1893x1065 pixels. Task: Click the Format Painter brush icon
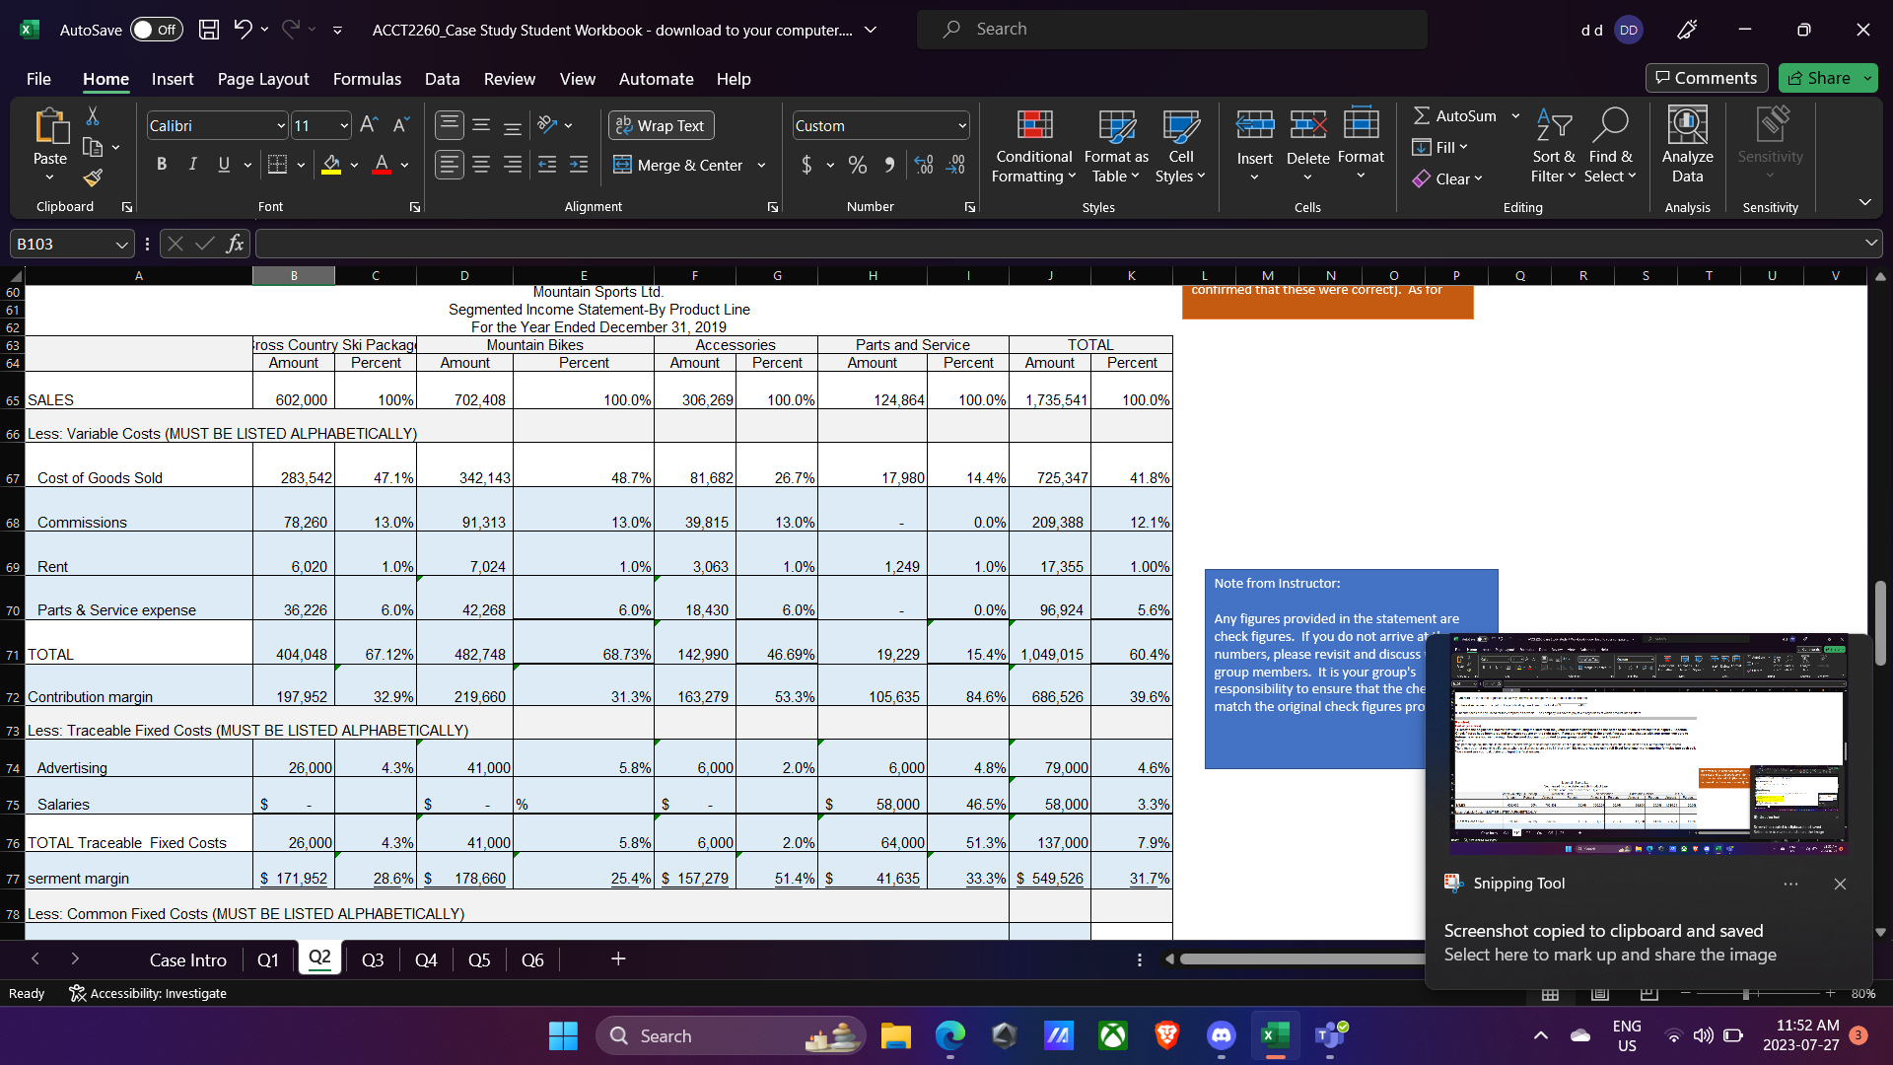pos(93,178)
